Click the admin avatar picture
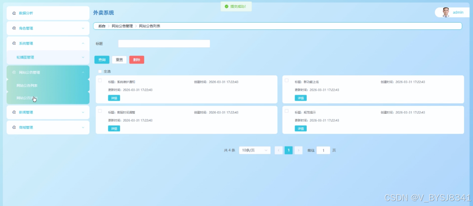 [446, 12]
